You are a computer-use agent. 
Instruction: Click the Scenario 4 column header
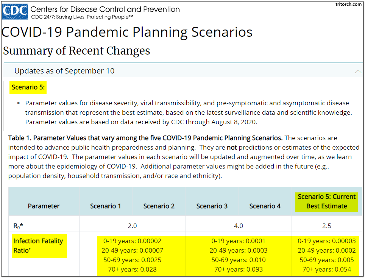click(265, 206)
